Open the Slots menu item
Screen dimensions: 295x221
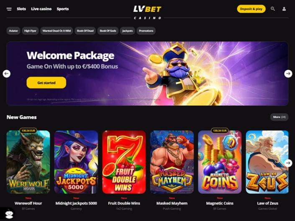click(x=21, y=9)
